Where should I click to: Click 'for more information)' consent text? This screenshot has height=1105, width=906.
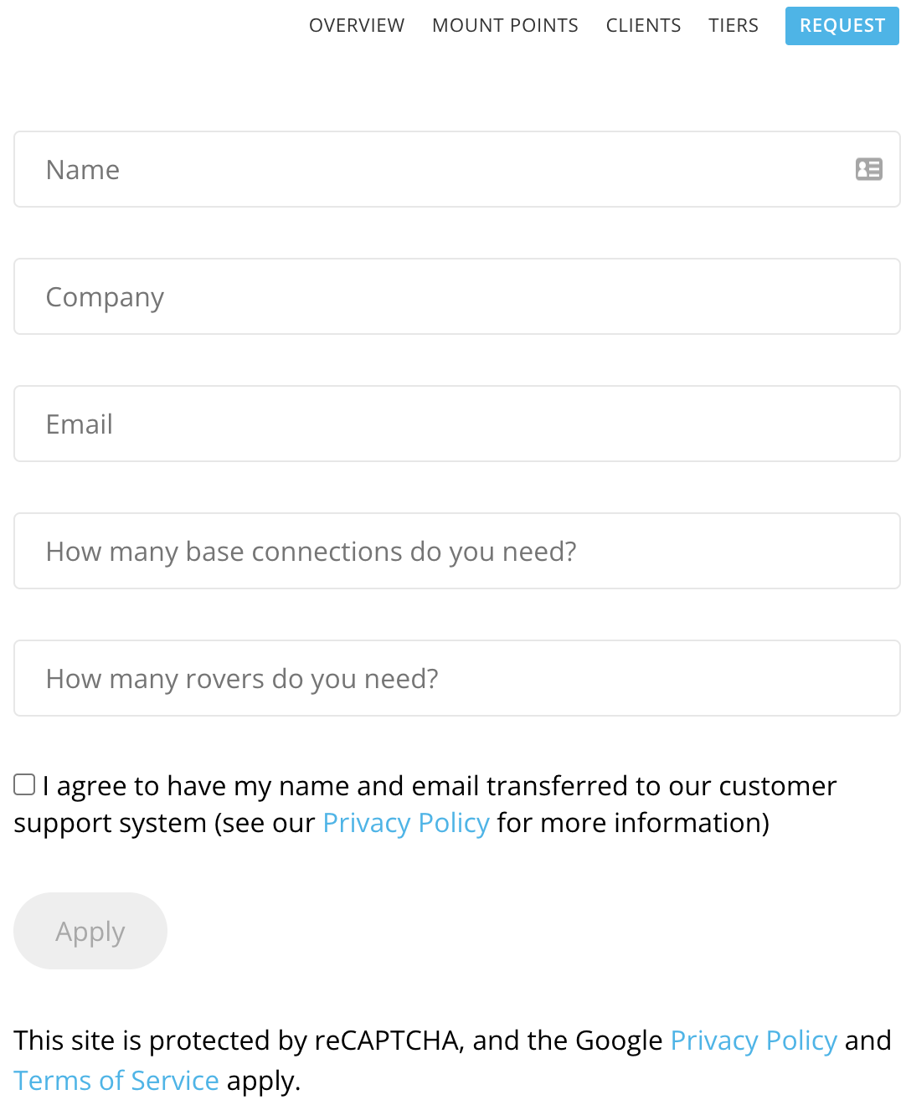(x=633, y=823)
